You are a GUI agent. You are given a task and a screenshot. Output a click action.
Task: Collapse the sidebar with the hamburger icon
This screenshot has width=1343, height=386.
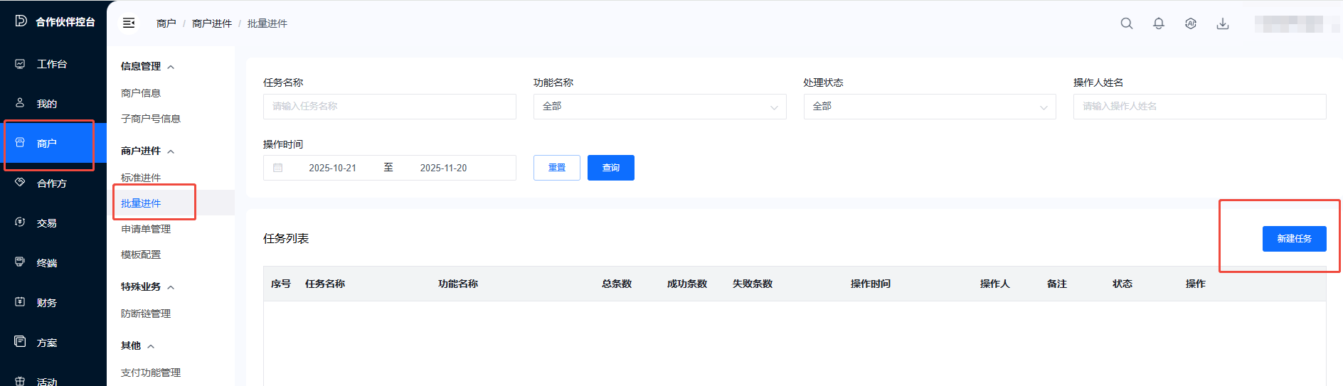129,23
